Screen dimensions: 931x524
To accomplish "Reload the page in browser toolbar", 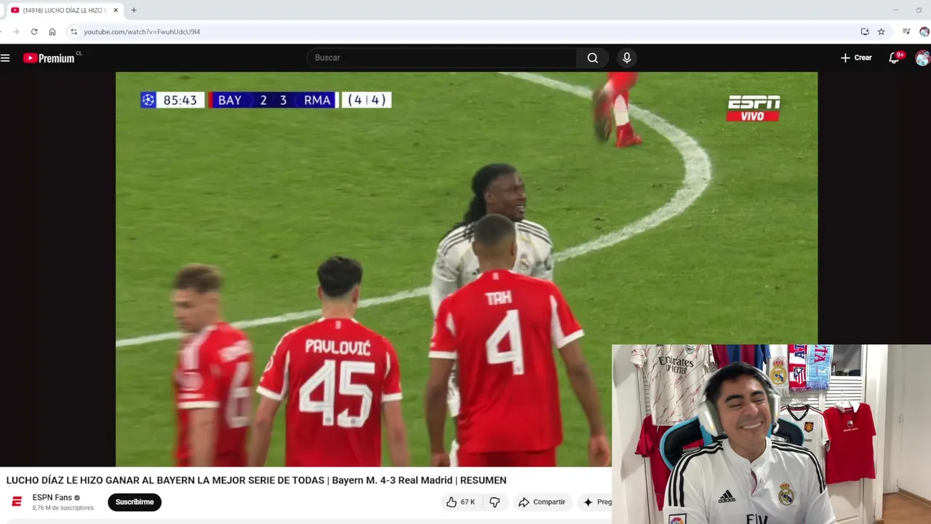I will click(34, 31).
